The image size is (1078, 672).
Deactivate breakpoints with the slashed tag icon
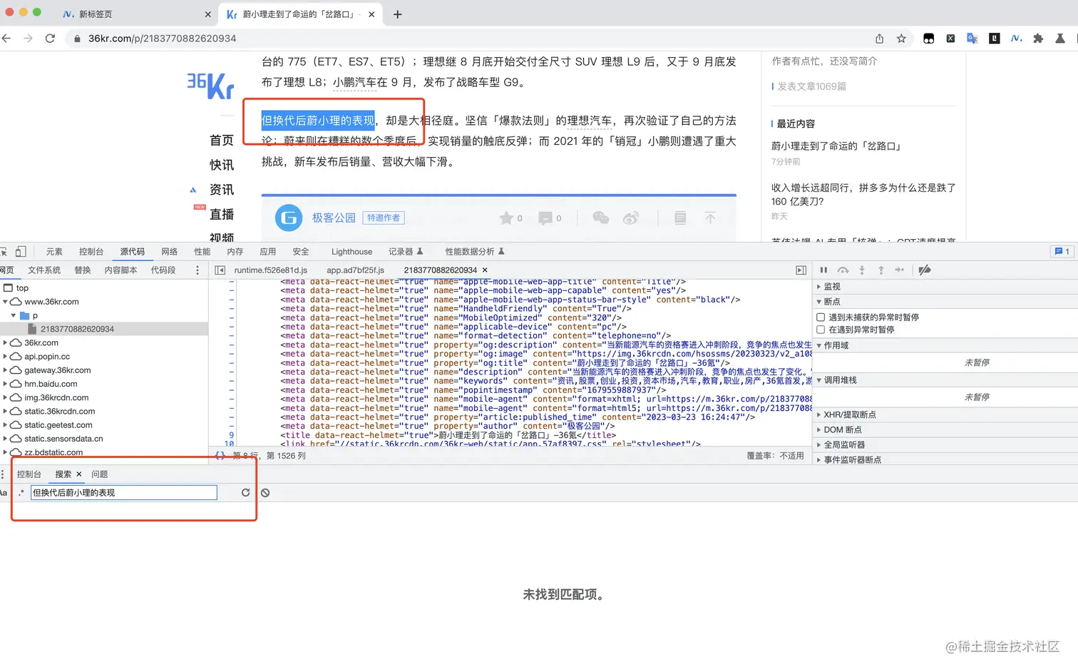click(925, 270)
